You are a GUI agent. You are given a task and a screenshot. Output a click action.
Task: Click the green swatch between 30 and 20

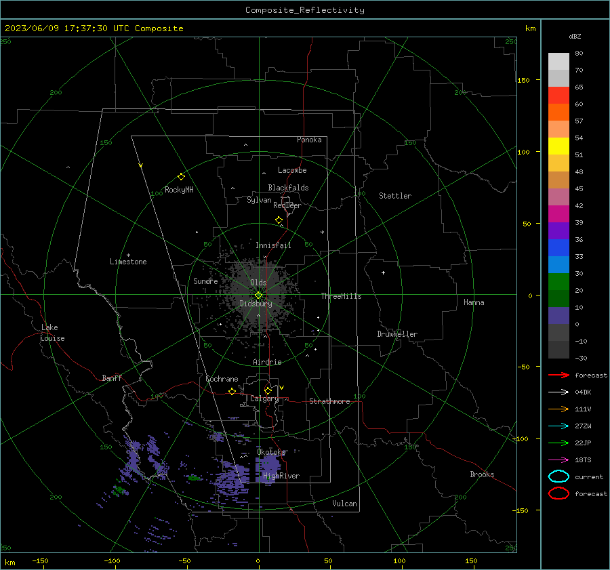558,282
